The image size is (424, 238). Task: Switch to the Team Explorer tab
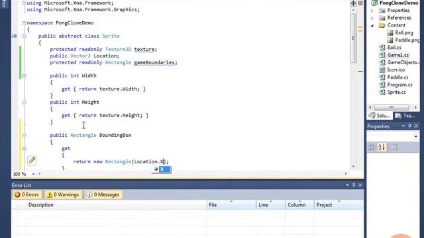[x=405, y=116]
